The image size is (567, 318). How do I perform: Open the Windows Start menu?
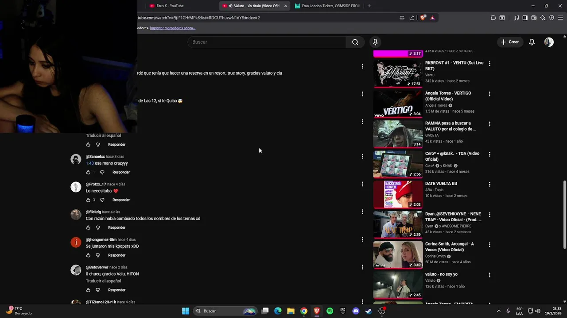tap(186, 311)
